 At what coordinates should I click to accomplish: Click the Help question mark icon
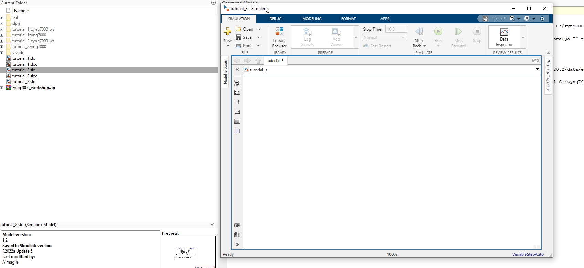pyautogui.click(x=527, y=19)
